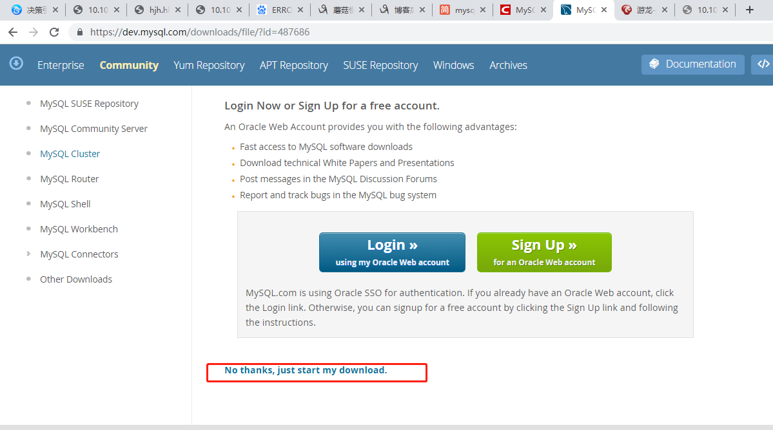The height and width of the screenshot is (430, 773).
Task: Click the Login with Oracle Web account button
Action: coord(392,252)
